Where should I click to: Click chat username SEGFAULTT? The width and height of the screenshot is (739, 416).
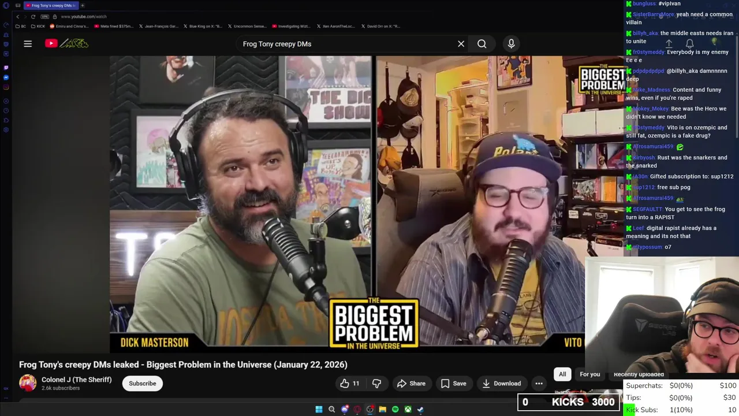tap(648, 209)
